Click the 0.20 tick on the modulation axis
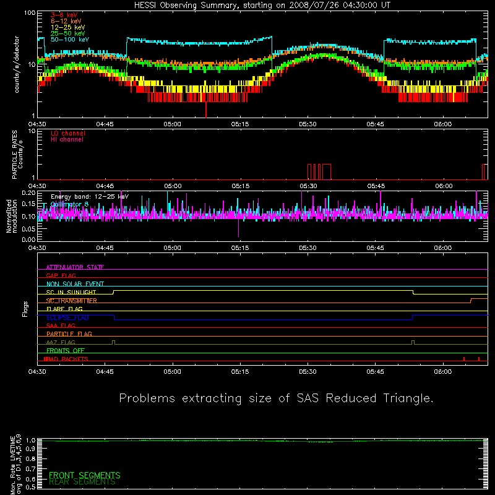The height and width of the screenshot is (495, 495). click(x=28, y=192)
